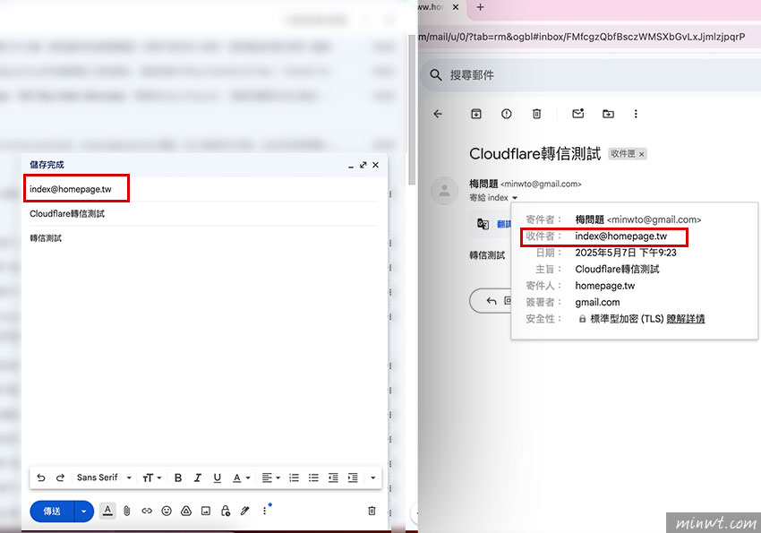Click the reply button
Viewport: 761px width, 533px height.
(x=492, y=301)
